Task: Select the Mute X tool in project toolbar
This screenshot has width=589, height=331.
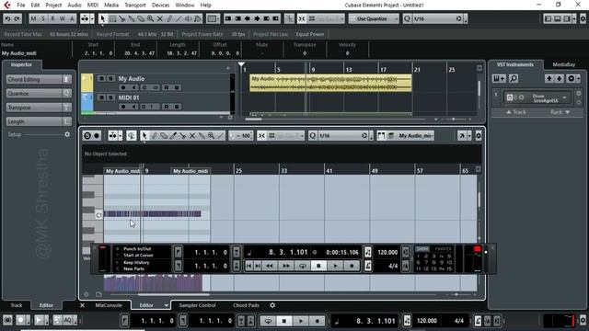Action: click(x=159, y=18)
